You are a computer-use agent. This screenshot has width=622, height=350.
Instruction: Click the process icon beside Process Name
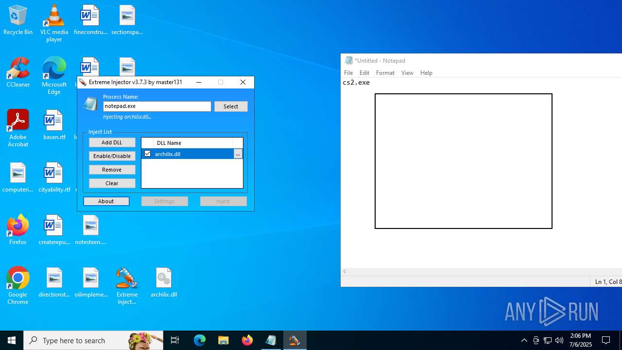click(x=90, y=104)
